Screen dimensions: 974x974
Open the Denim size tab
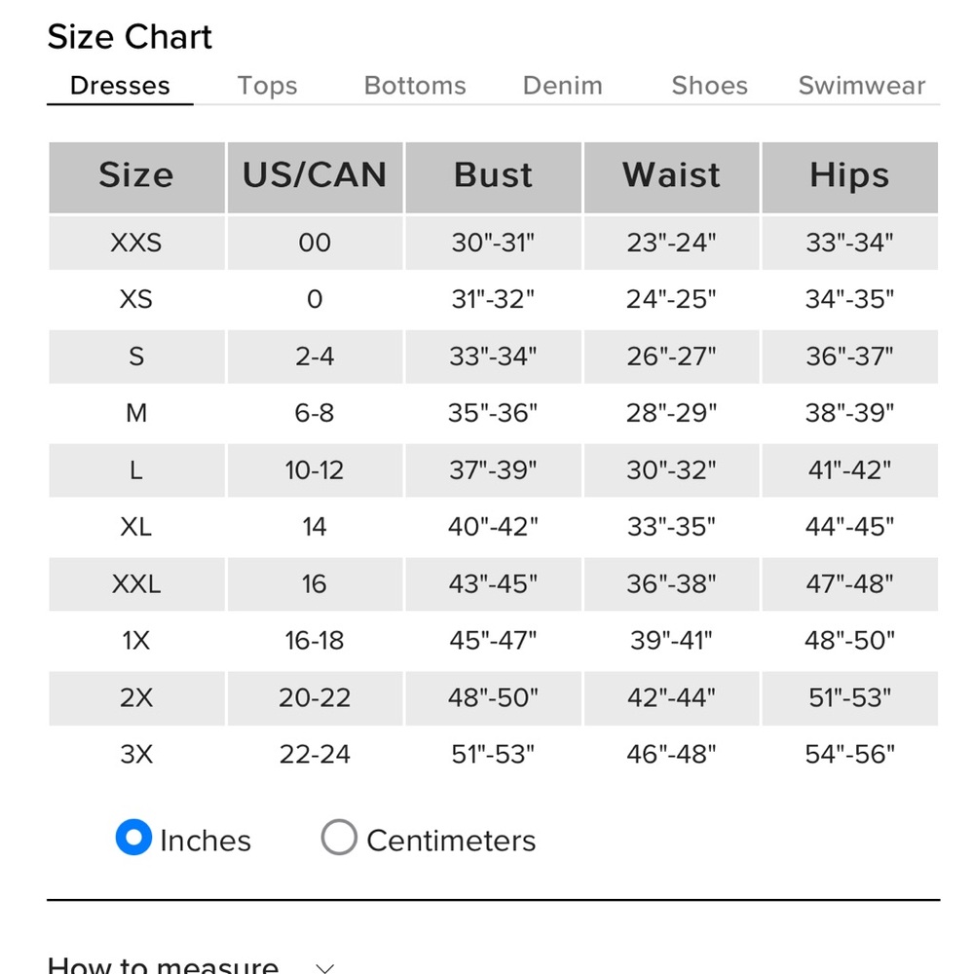click(x=563, y=86)
